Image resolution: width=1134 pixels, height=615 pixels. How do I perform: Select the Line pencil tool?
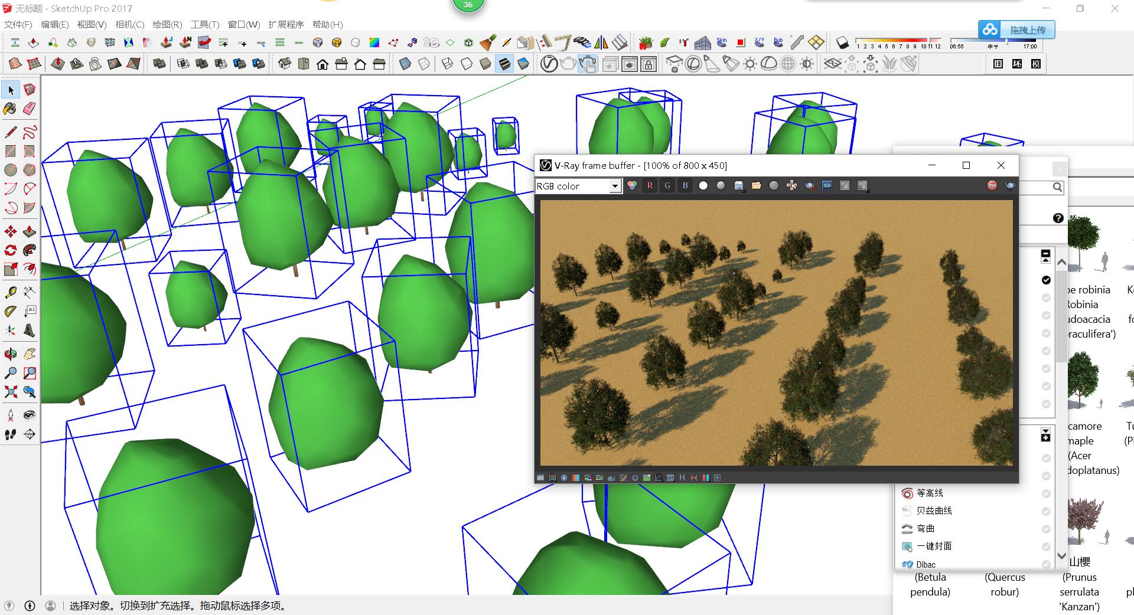pos(10,132)
